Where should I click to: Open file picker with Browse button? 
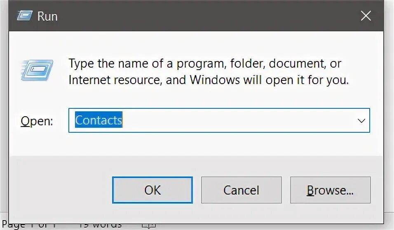330,190
